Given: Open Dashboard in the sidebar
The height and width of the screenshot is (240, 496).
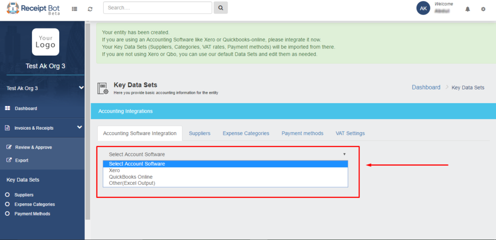Looking at the screenshot, I should pos(26,108).
